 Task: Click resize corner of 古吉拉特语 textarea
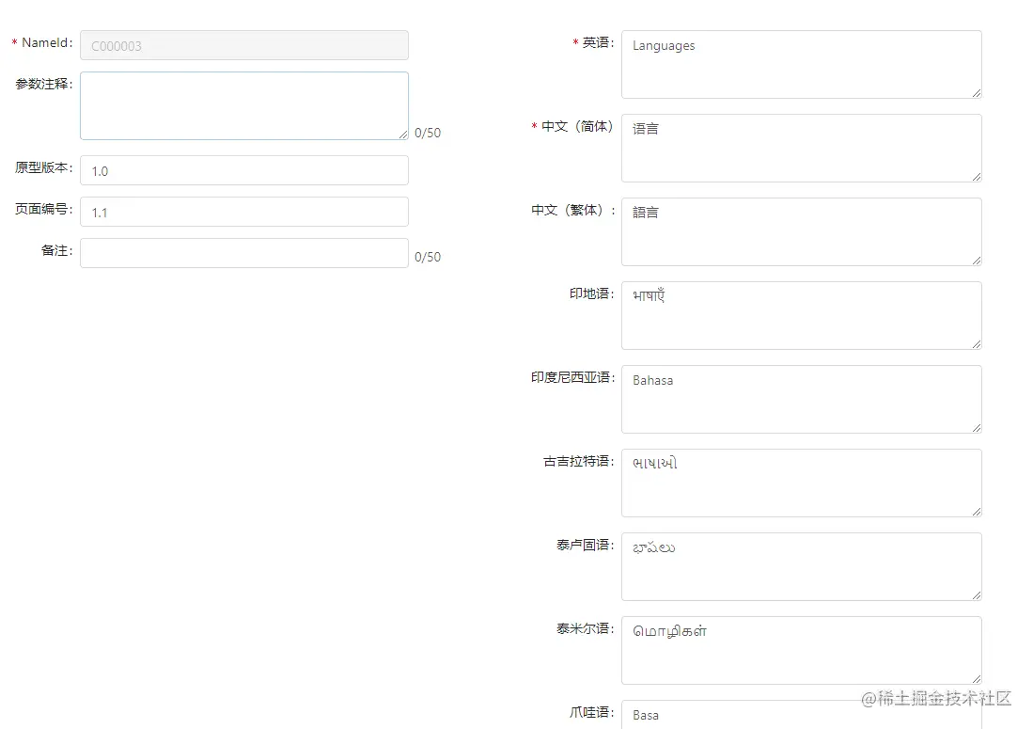(x=977, y=511)
